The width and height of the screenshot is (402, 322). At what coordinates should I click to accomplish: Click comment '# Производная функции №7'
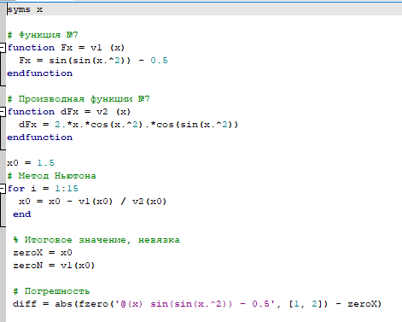[x=79, y=99]
